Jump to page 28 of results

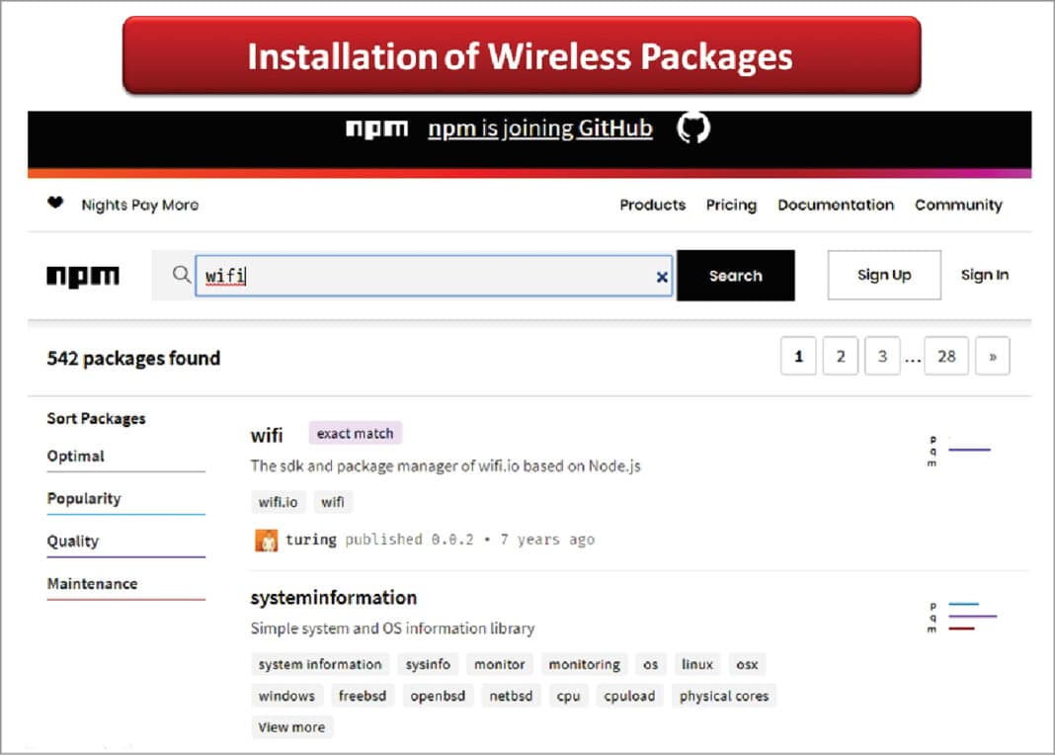[x=945, y=357]
